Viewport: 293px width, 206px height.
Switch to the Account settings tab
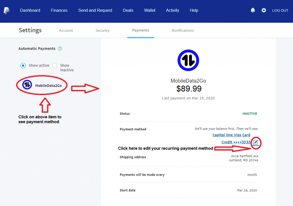pyautogui.click(x=66, y=30)
